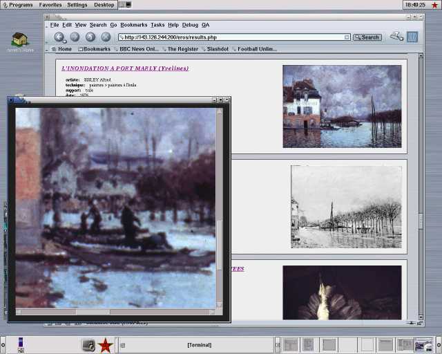Image resolution: width=442 pixels, height=354 pixels.
Task: Hide the bottom panel using its left-edge button
Action: click(x=3, y=345)
